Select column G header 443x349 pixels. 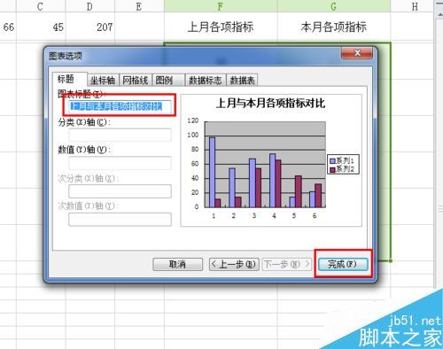334,6
